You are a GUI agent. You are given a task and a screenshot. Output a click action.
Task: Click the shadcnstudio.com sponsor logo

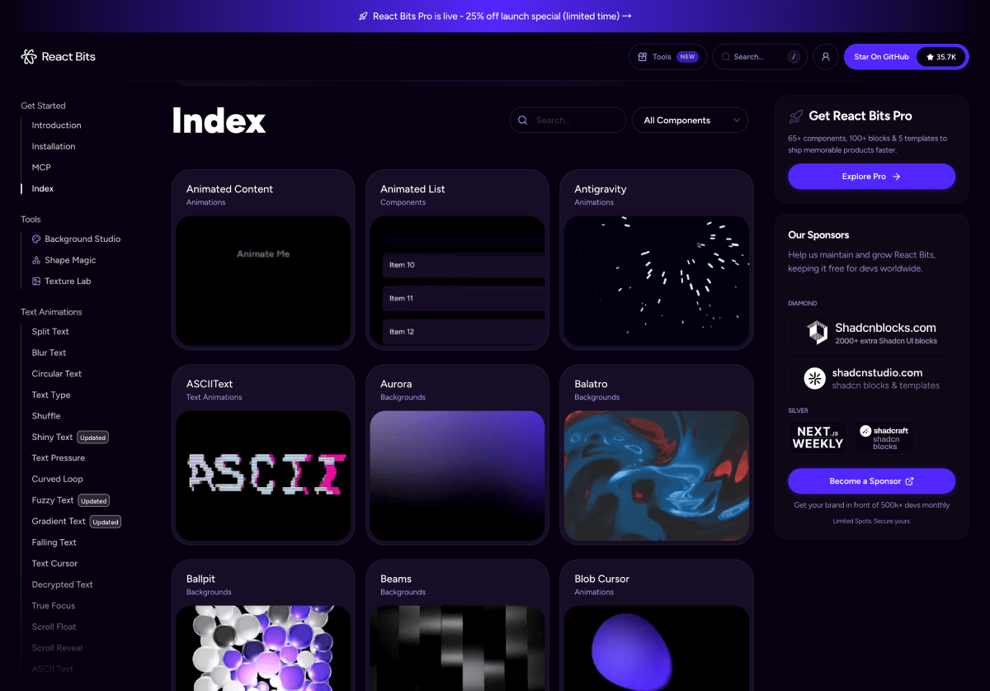815,379
